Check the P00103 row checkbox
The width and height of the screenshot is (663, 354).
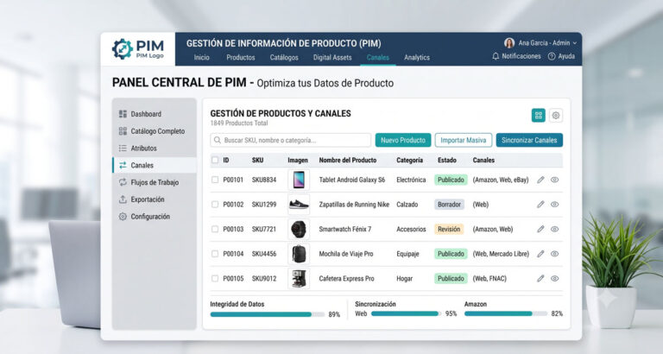pyautogui.click(x=215, y=229)
